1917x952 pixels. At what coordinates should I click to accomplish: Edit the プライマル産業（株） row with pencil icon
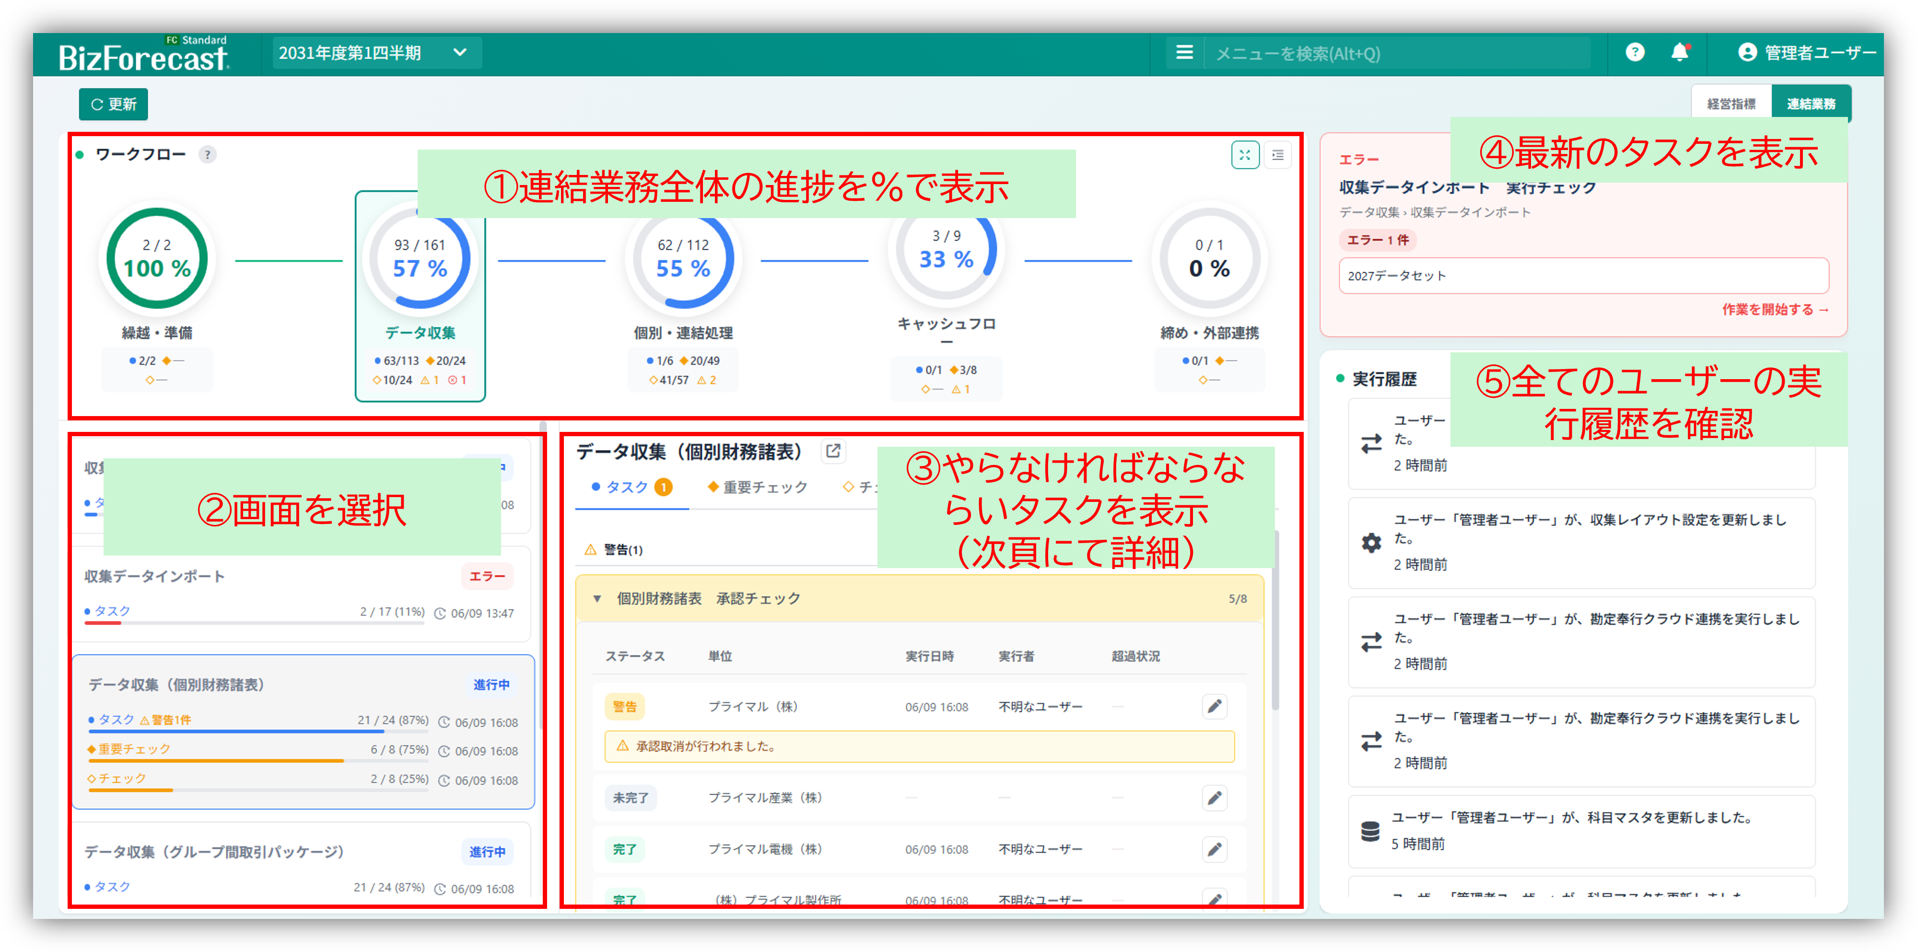1215,798
